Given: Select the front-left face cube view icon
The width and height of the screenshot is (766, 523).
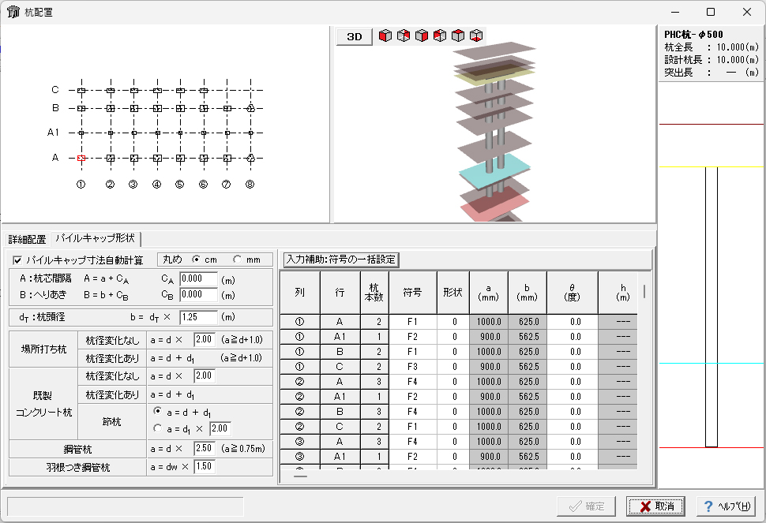Looking at the screenshot, I should click(385, 35).
